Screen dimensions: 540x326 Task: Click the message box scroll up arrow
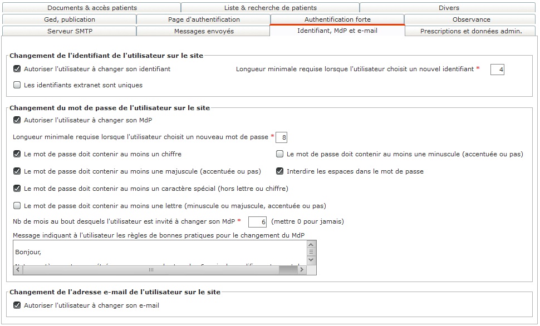click(311, 244)
